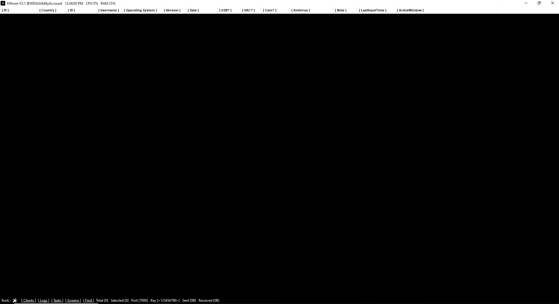
Task: Sort by the LastInputTime column header
Action: 376,10
